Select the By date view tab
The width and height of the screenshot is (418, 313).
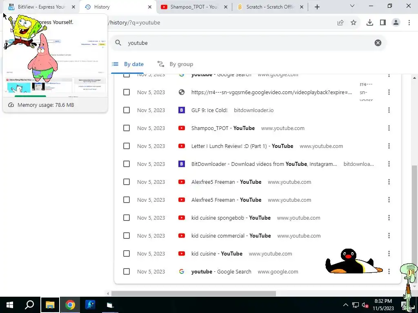(x=128, y=64)
